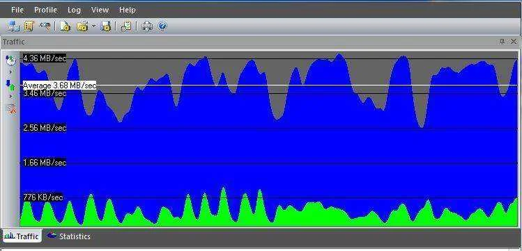Click the printer toolbar icon

[x=147, y=26]
